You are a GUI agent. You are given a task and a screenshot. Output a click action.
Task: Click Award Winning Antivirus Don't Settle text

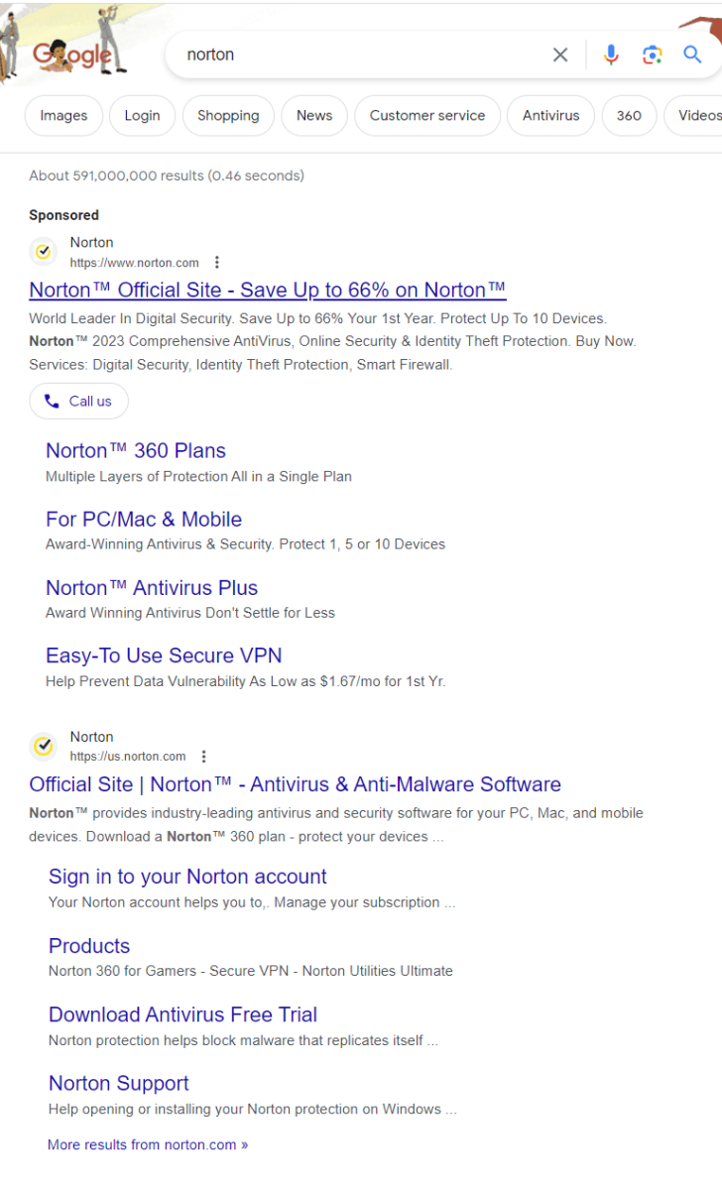[190, 613]
